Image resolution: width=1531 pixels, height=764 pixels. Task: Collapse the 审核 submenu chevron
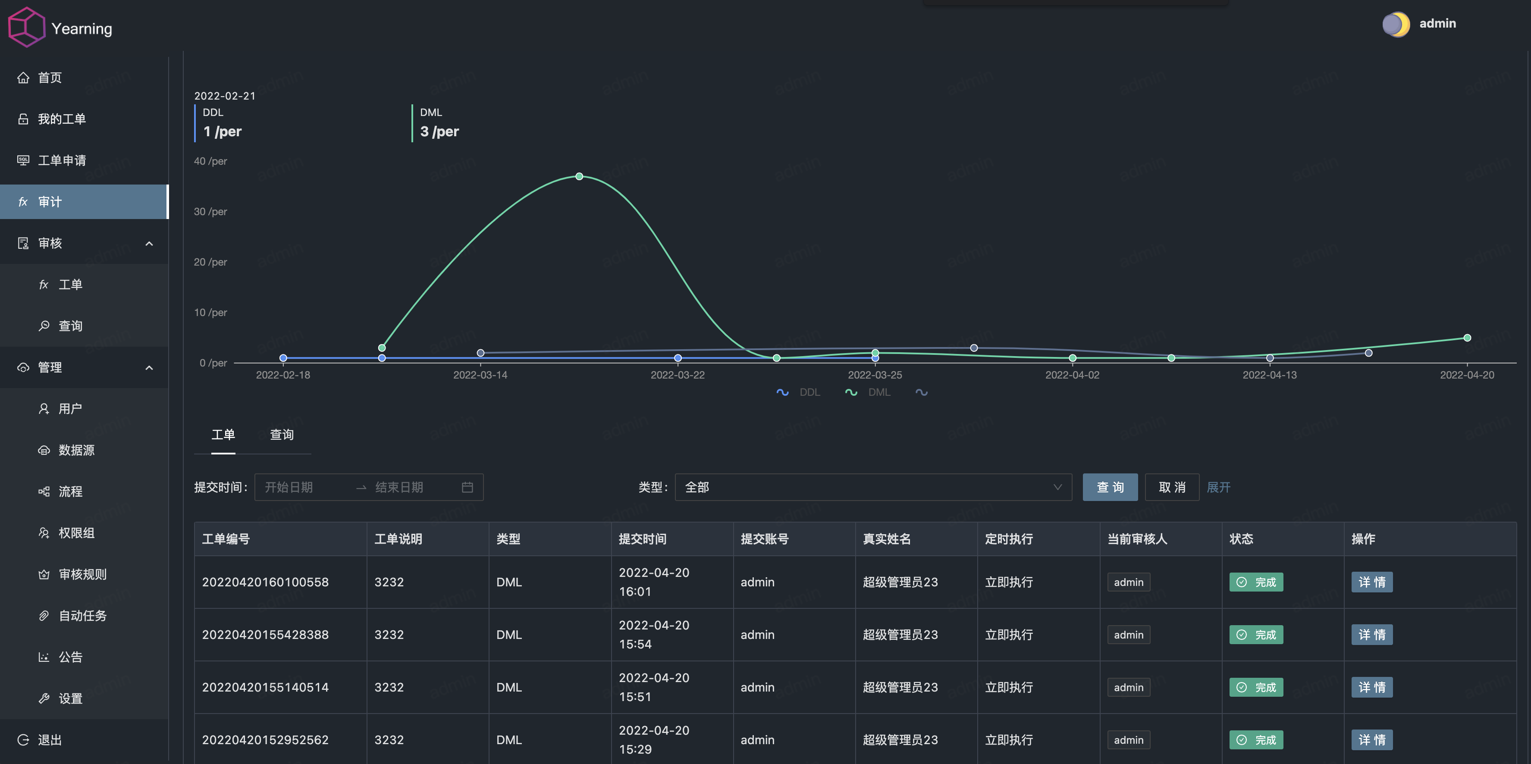pyautogui.click(x=149, y=244)
